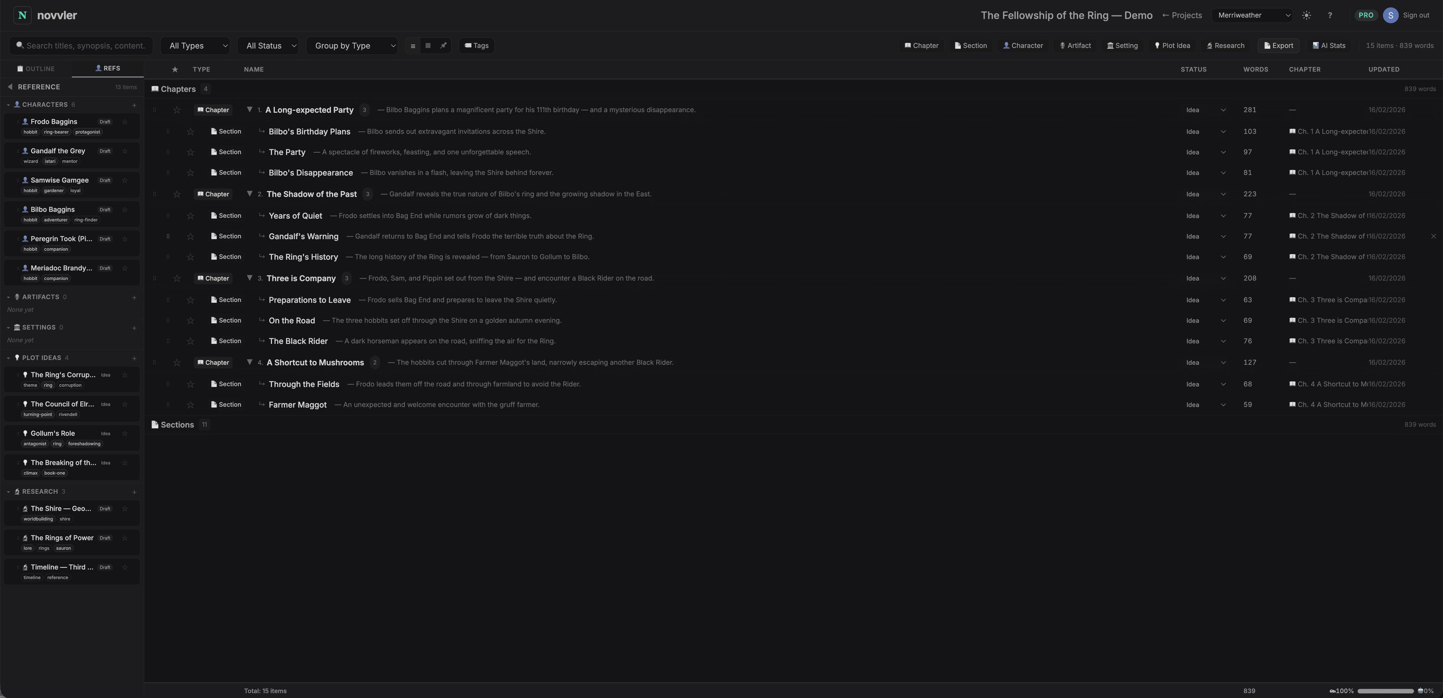Switch to the OUTLINE tab

tap(36, 68)
